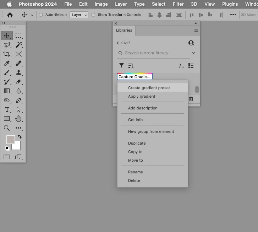The image size is (258, 232).
Task: Align right edges in options bar
Action: pos(168,15)
